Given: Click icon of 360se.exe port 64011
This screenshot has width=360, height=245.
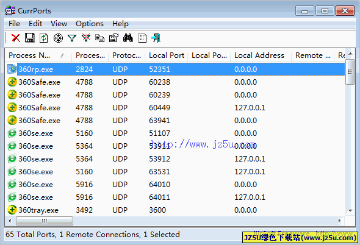Looking at the screenshot, I should click(x=12, y=197).
